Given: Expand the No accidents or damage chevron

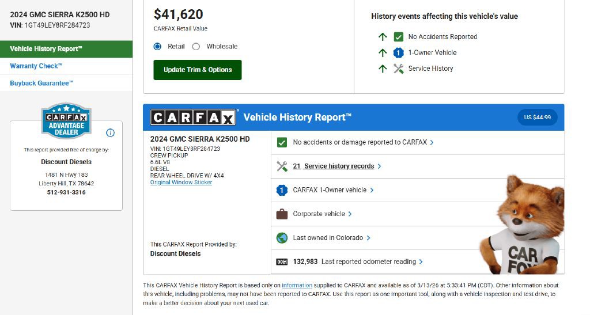Looking at the screenshot, I should coord(432,142).
